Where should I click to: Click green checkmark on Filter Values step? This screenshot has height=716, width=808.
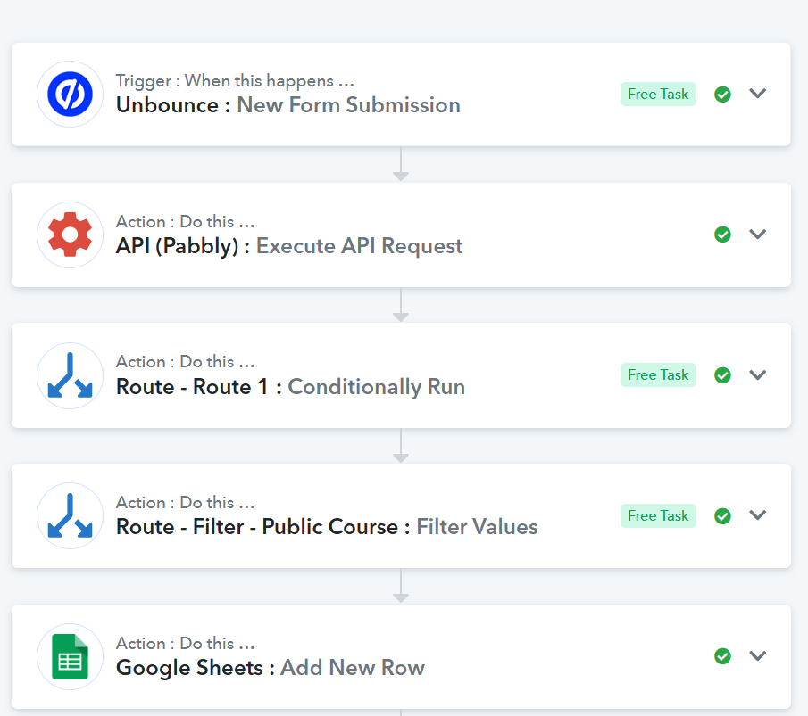click(723, 516)
